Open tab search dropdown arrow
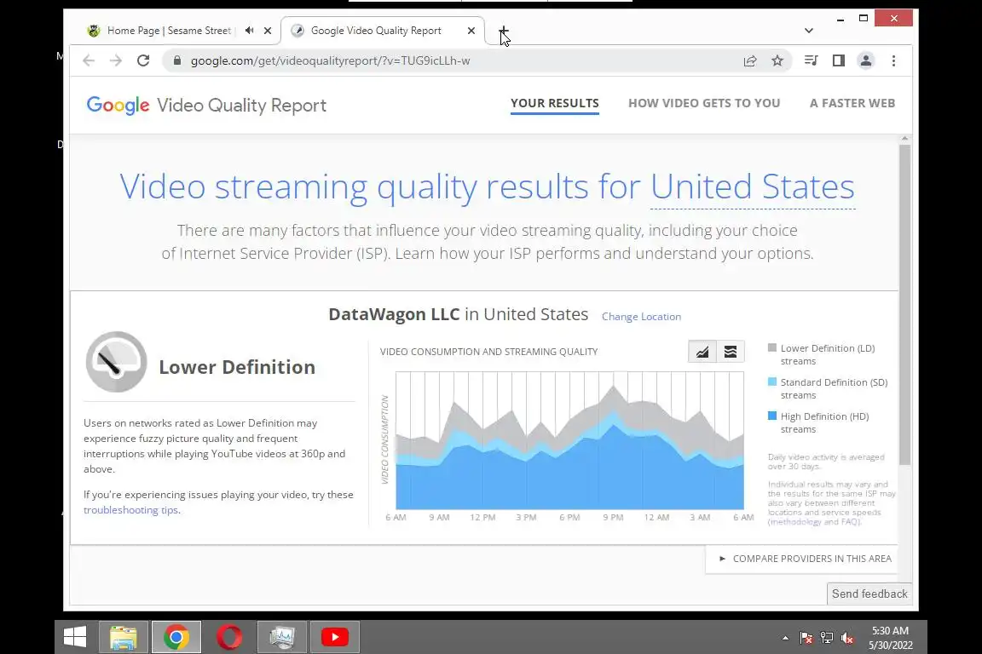 808,31
